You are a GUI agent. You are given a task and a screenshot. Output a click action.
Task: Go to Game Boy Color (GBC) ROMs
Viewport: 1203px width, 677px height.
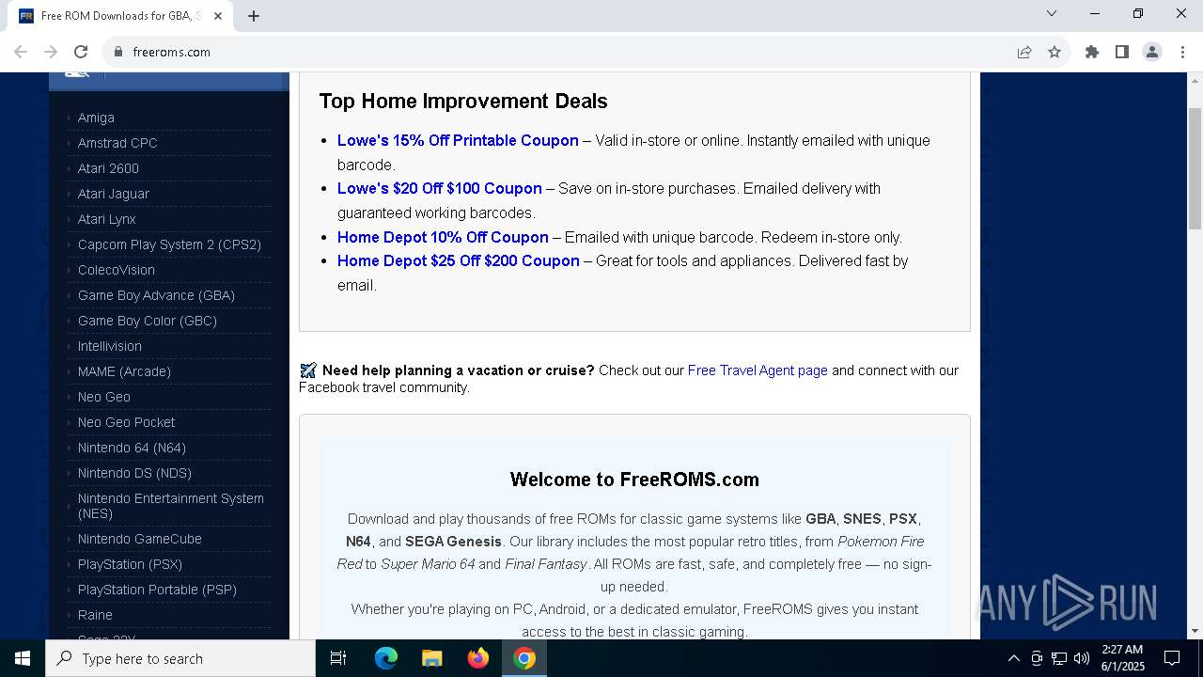pyautogui.click(x=148, y=321)
